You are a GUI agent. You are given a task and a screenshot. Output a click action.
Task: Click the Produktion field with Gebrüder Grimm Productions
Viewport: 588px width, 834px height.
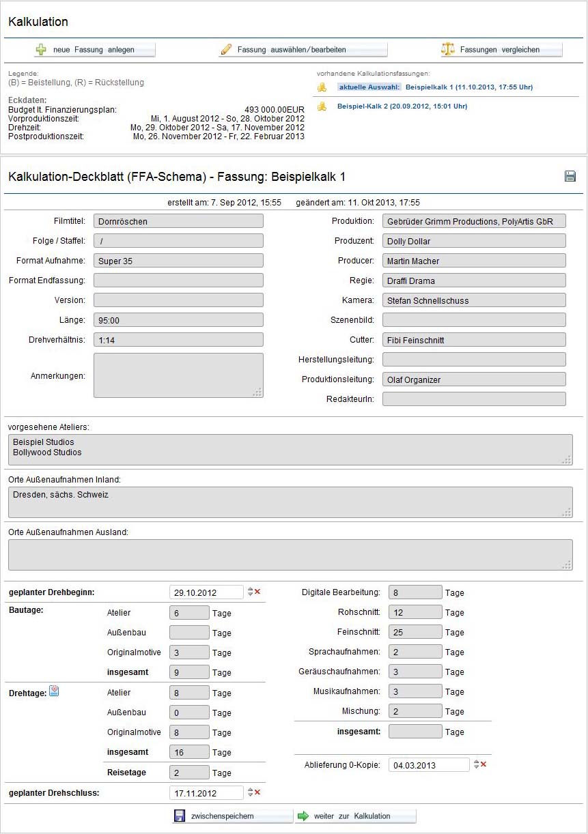click(x=474, y=221)
